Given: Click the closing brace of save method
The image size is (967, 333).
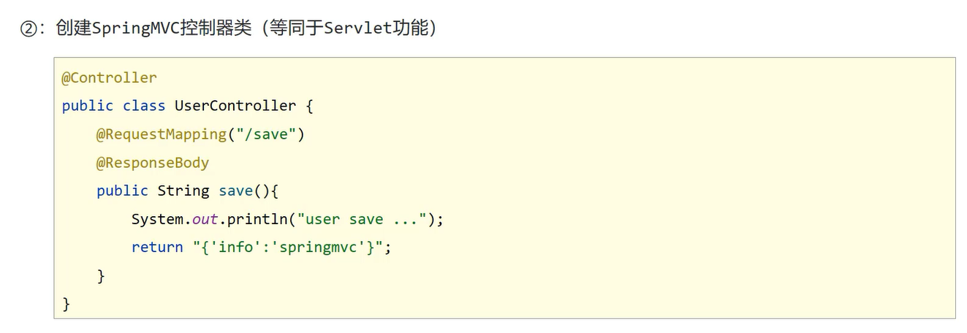Looking at the screenshot, I should 101,276.
